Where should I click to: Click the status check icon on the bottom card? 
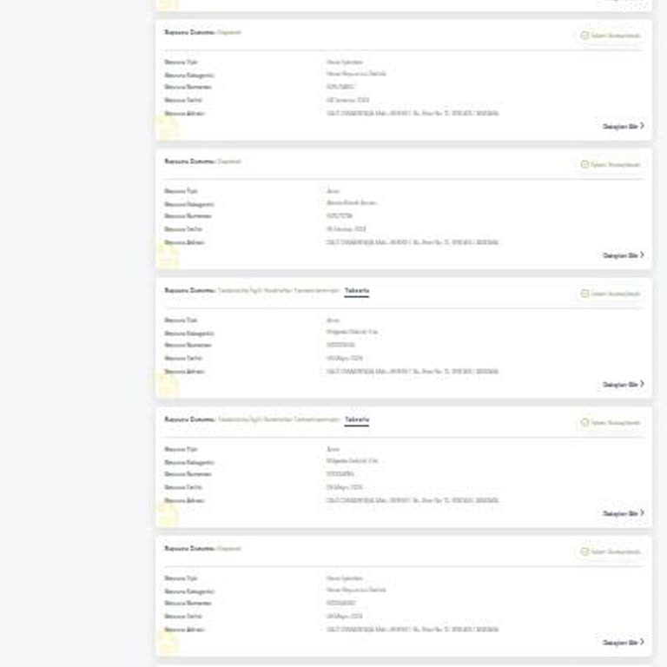tap(584, 552)
